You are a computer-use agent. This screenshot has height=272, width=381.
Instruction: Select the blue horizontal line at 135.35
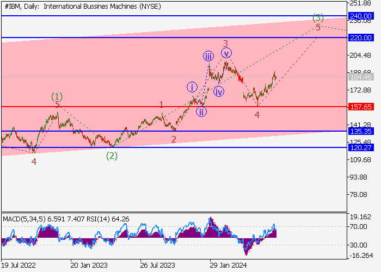pyautogui.click(x=174, y=132)
